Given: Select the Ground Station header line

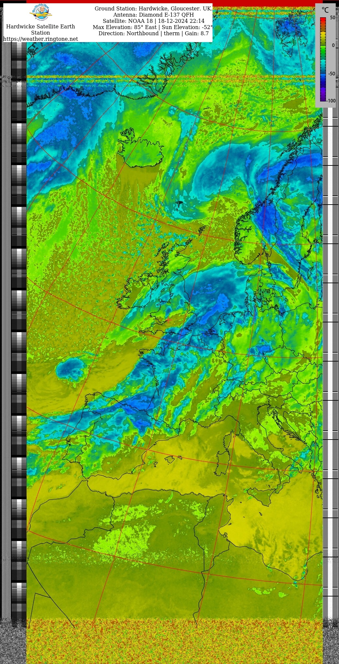Looking at the screenshot, I should [x=153, y=8].
